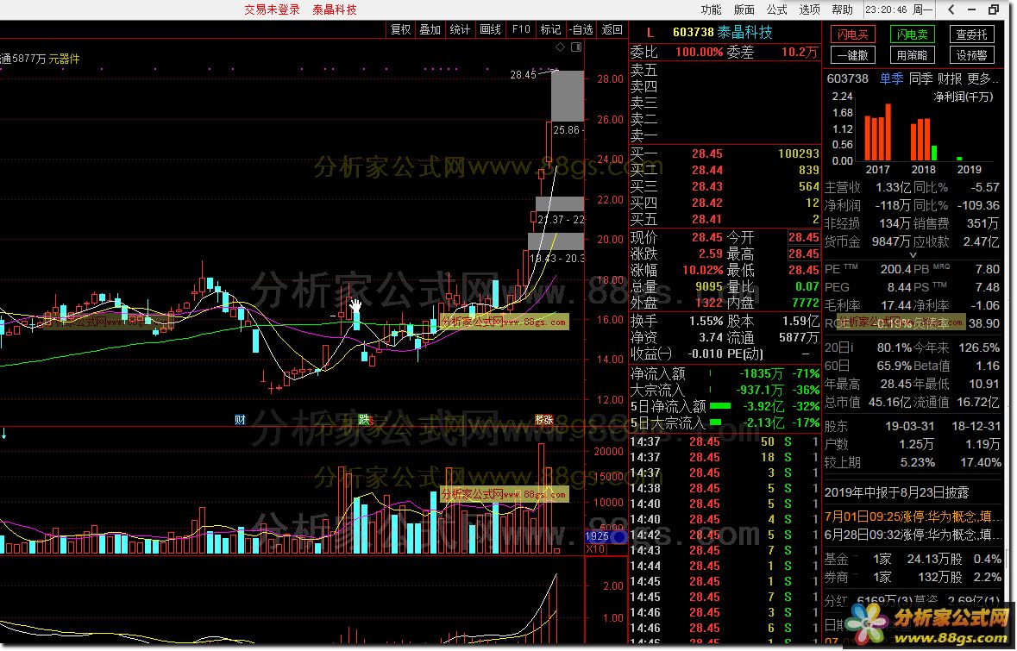Click the 5日净流入额 green bar
The height and width of the screenshot is (651, 1017).
[720, 406]
